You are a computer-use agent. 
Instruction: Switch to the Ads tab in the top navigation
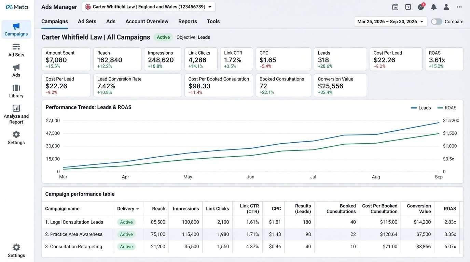(111, 21)
